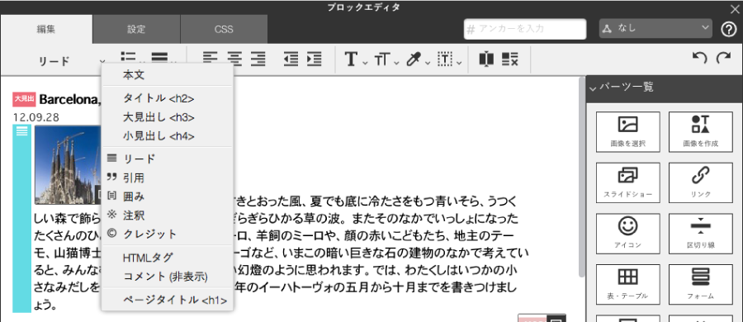Center align text in toolbar
This screenshot has height=322, width=743.
234,59
